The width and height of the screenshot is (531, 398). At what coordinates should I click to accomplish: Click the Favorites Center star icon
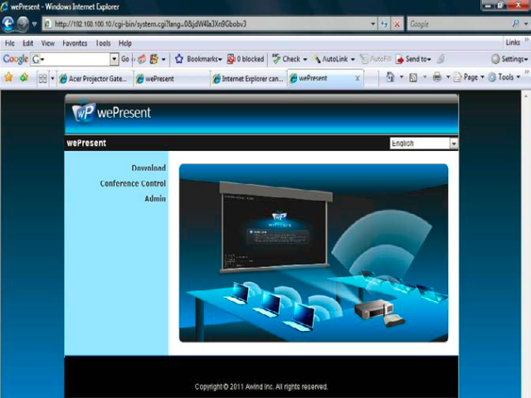8,77
